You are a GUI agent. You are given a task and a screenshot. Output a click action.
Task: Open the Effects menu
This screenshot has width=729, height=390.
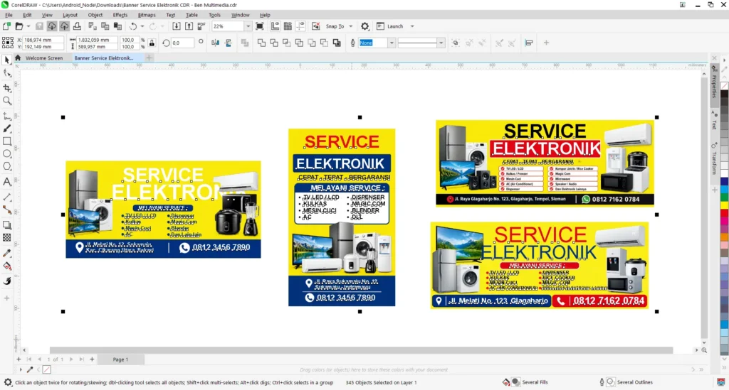pyautogui.click(x=120, y=15)
